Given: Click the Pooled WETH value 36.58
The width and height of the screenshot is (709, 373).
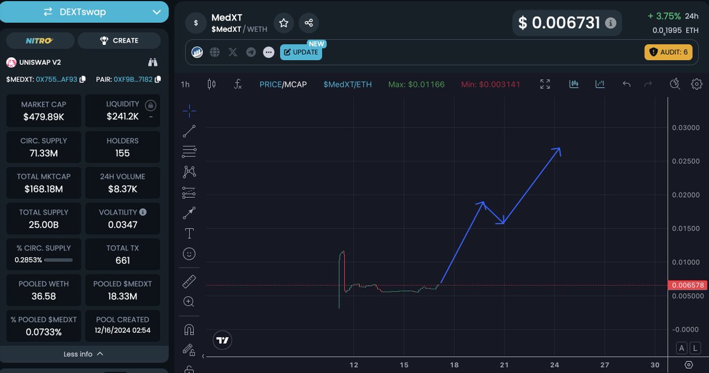Looking at the screenshot, I should (x=44, y=296).
